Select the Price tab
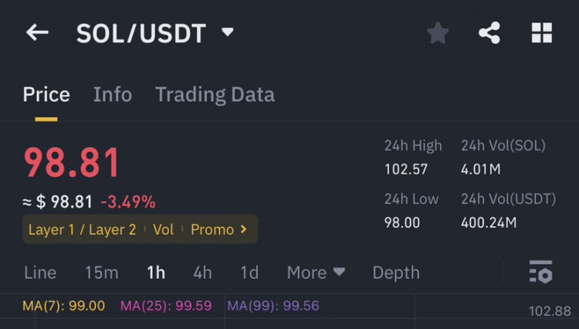Image resolution: width=579 pixels, height=329 pixels. click(46, 94)
